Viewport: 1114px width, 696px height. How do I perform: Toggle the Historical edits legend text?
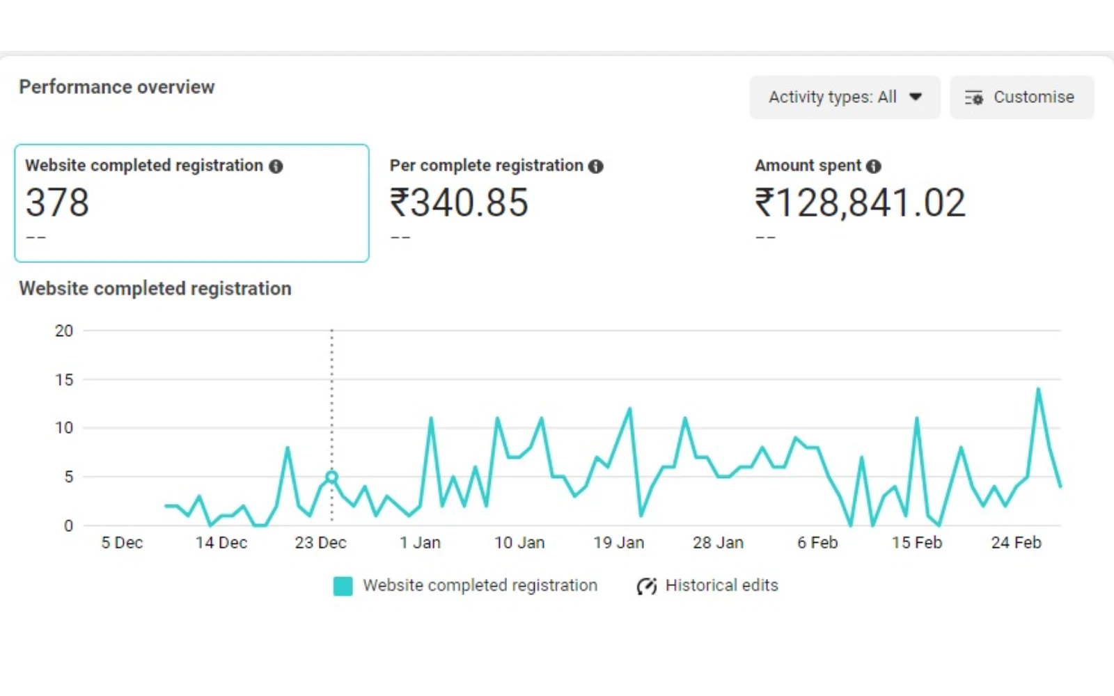click(721, 585)
